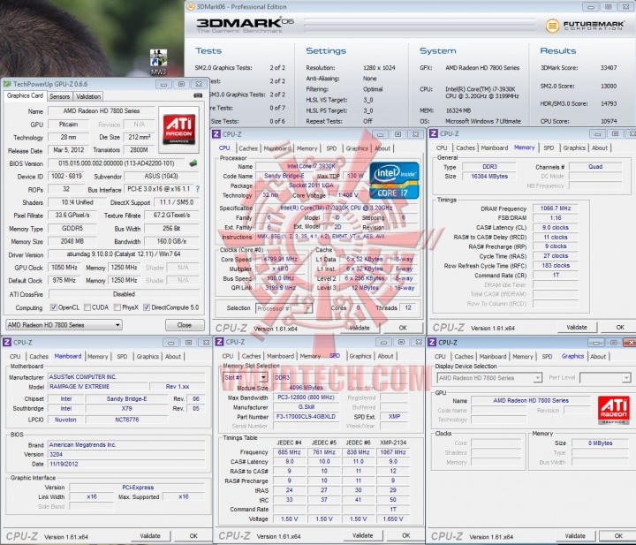Click the TechPowerUp GPU-Z title bar icon
This screenshot has width=636, height=545.
[x=7, y=84]
